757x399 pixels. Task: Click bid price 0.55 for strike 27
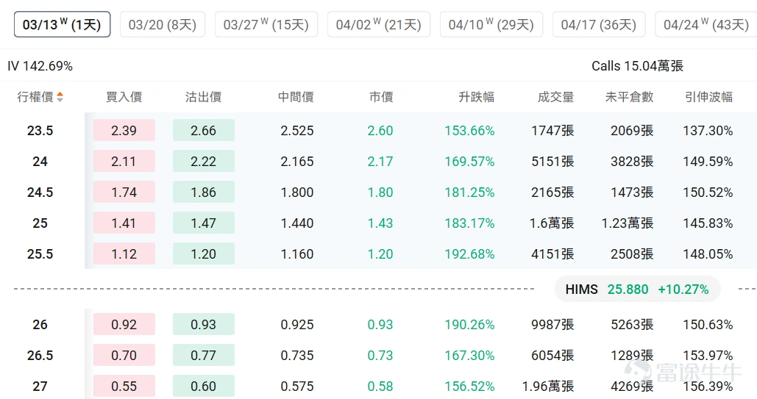click(x=124, y=386)
